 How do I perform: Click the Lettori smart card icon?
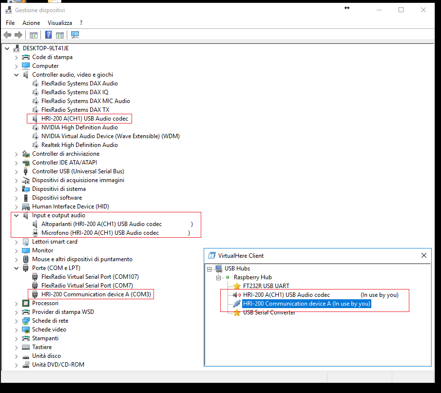pyautogui.click(x=26, y=242)
